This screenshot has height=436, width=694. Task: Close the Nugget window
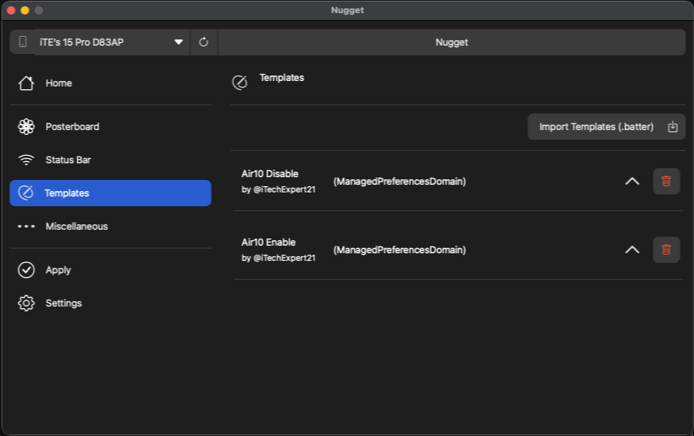tap(11, 10)
